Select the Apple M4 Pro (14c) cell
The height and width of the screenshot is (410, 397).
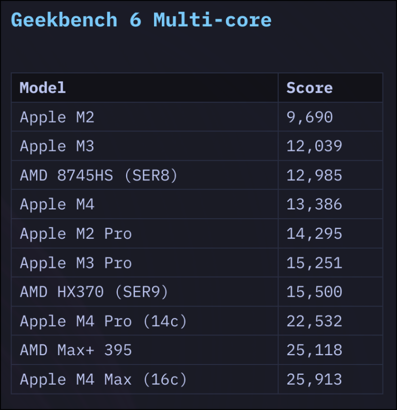point(103,322)
